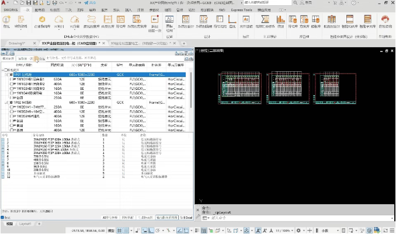Click the workspace gear icon in status bar
The image size is (396, 234).
pos(298,230)
